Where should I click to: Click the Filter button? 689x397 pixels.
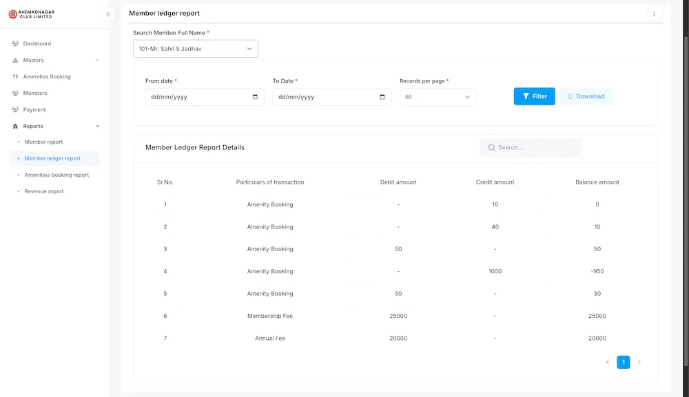pos(534,96)
